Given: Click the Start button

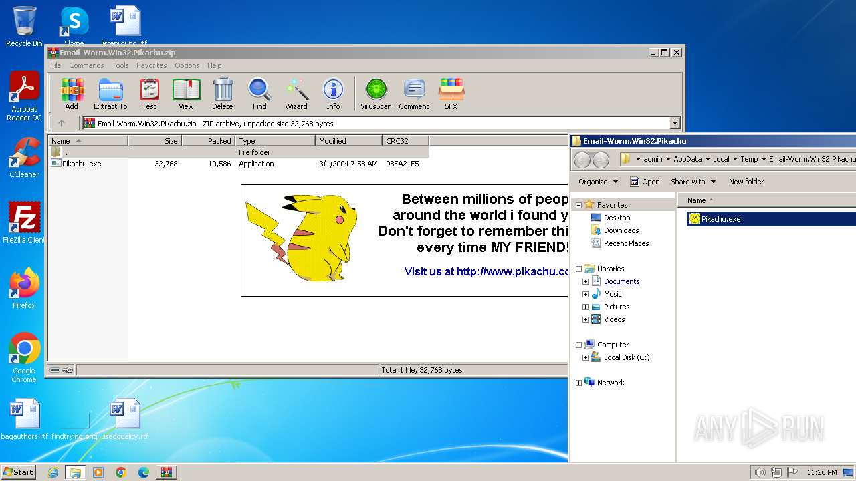Looking at the screenshot, I should coord(18,472).
